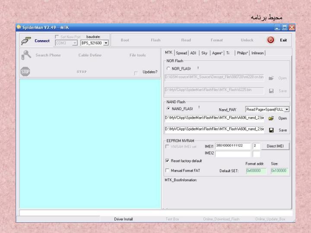This screenshot has width=311, height=233.
Task: Focus IMEI1 check digit field
Action: point(256,146)
